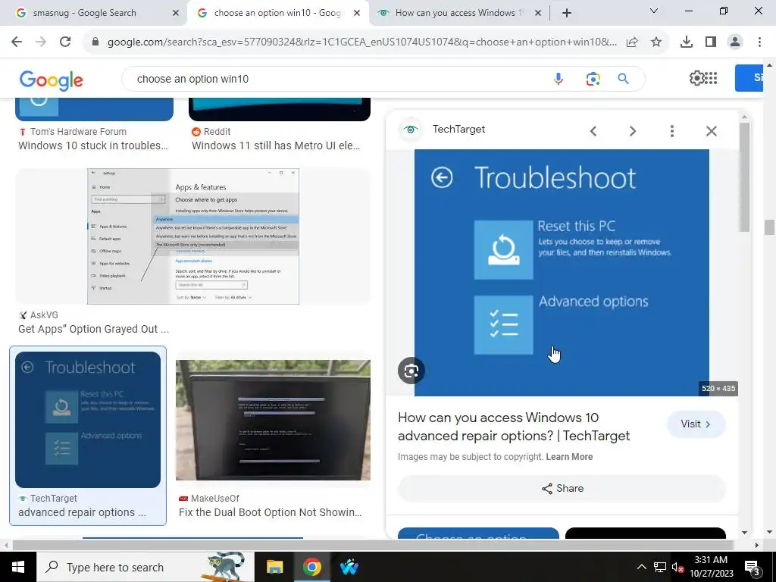This screenshot has height=582, width=776.
Task: Visit the TechTarget page
Action: [696, 424]
